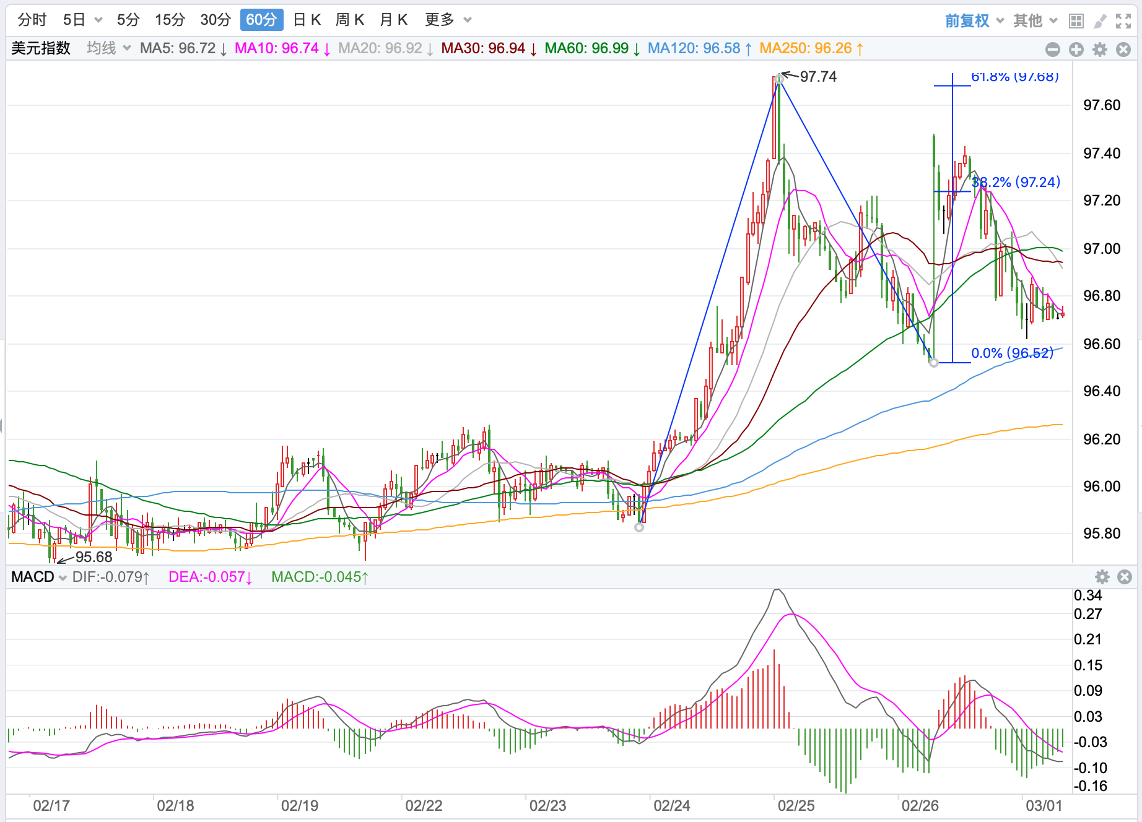The image size is (1142, 822).
Task: Open the 均线 indicator dropdown
Action: [x=109, y=48]
